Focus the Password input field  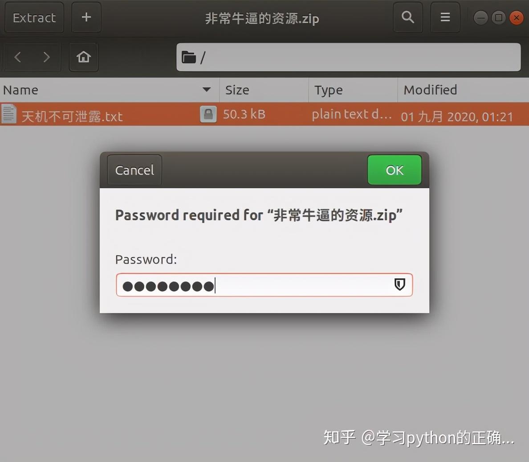(x=264, y=285)
